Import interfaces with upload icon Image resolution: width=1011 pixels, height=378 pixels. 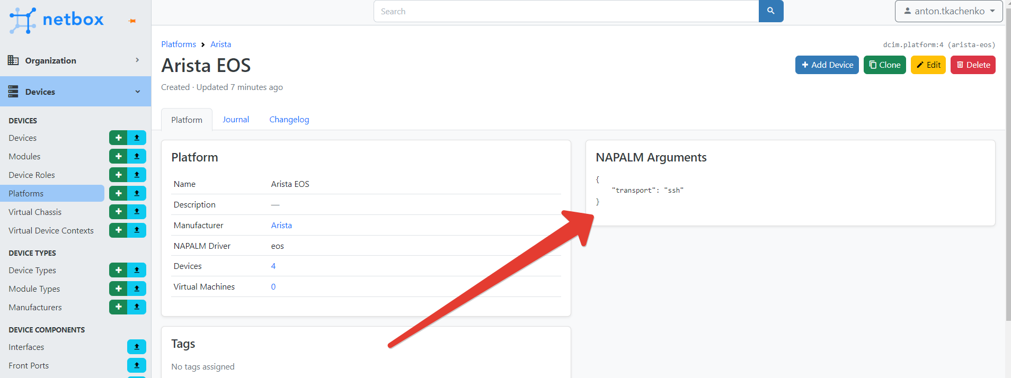click(x=137, y=347)
